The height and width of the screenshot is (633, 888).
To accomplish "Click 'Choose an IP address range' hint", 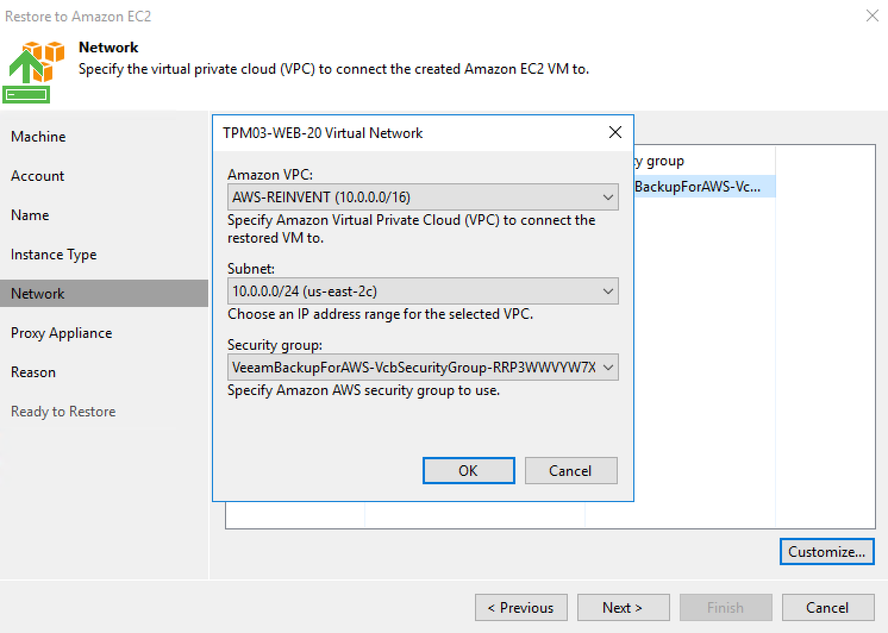I will 380,314.
